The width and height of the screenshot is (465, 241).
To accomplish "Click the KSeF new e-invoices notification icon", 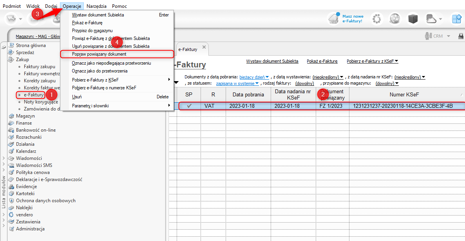I will pyautogui.click(x=334, y=18).
